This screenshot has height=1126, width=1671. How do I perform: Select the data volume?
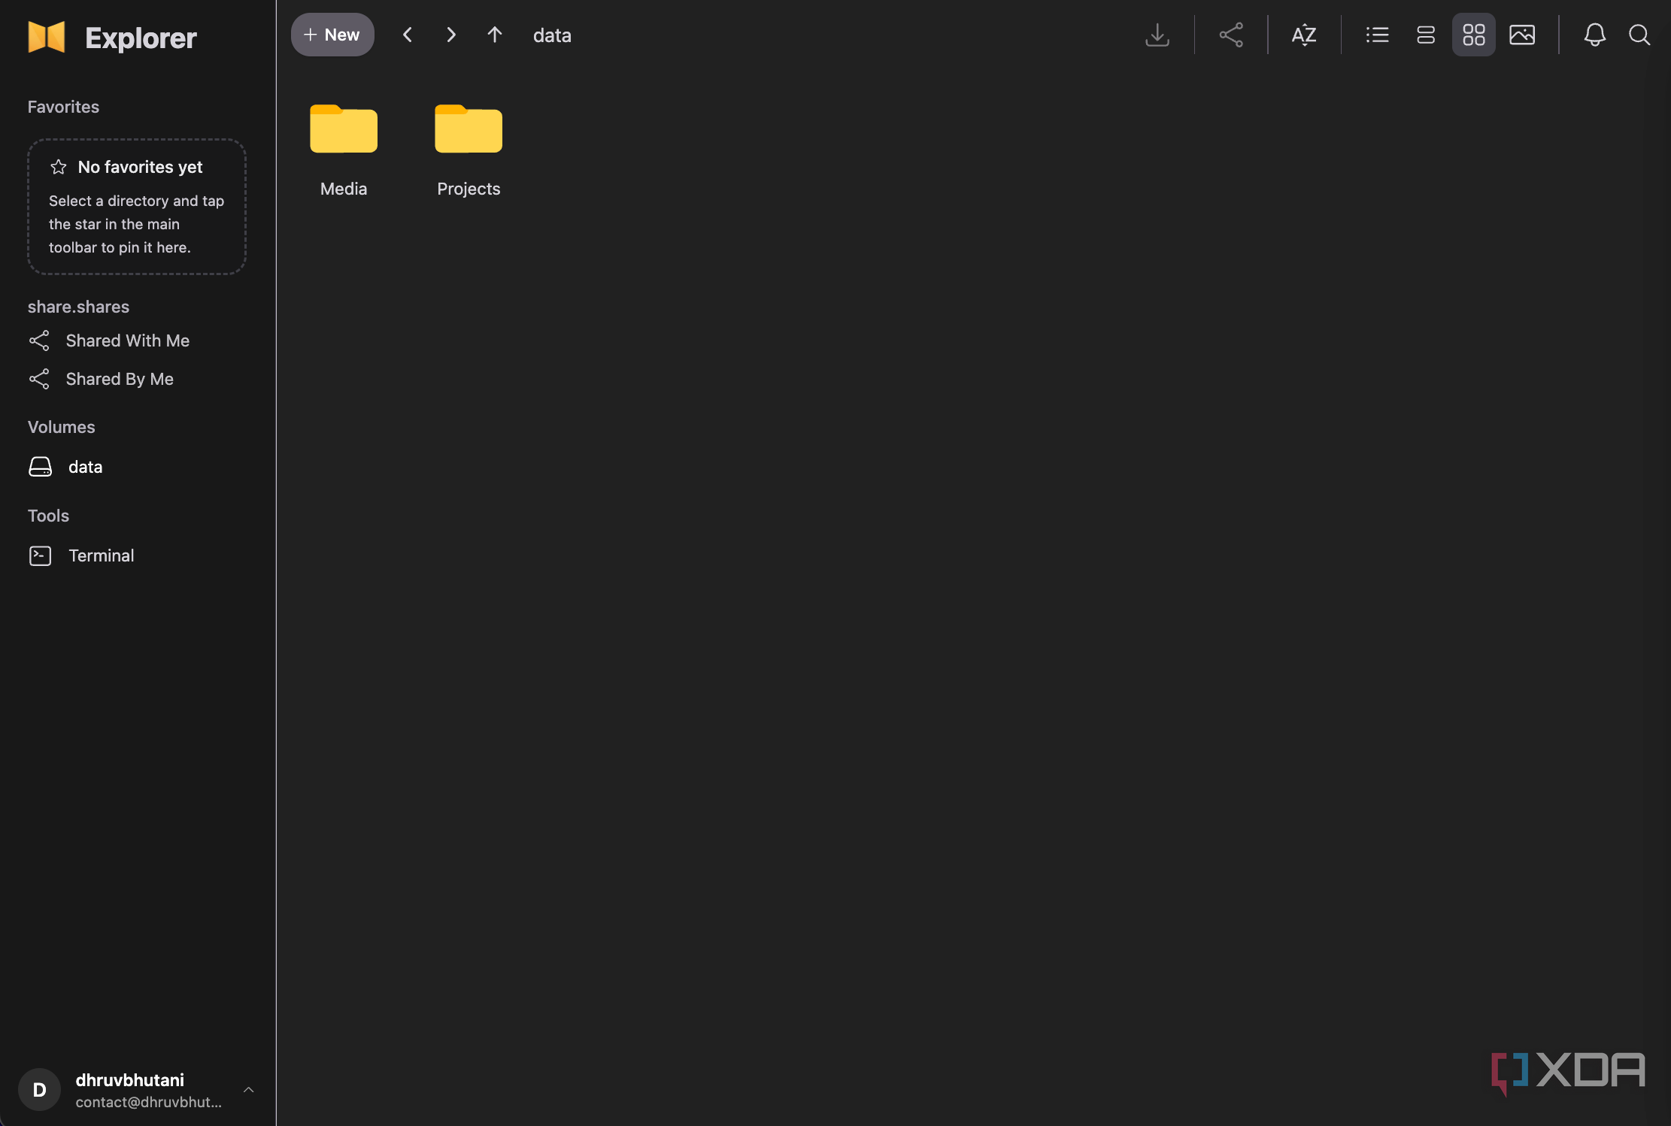(84, 466)
